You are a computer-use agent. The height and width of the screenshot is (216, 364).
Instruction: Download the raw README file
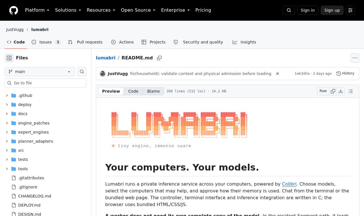click(341, 91)
